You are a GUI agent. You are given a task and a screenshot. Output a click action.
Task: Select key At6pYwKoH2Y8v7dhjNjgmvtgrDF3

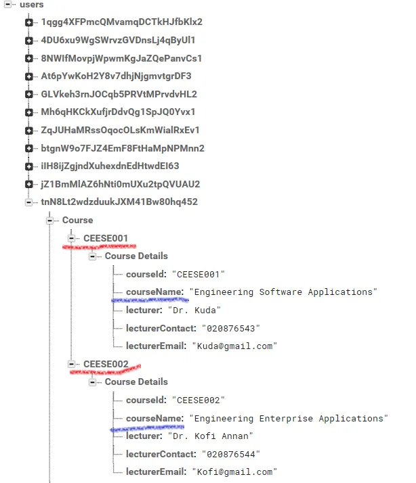[x=116, y=76]
